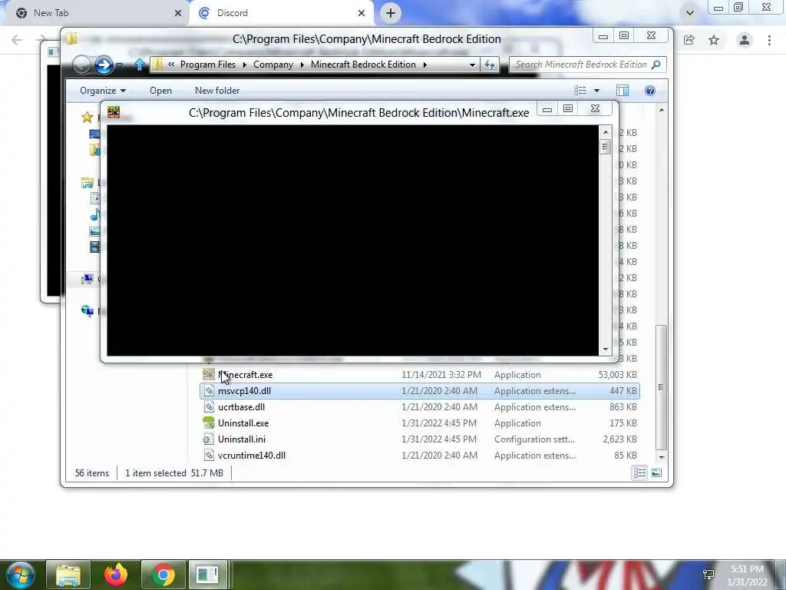Click file list scrollbar down arrow
Screen dimensions: 786x590
[661, 457]
